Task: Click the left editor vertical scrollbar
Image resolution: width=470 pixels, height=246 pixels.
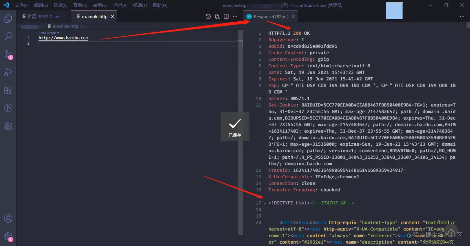Action: [241, 132]
